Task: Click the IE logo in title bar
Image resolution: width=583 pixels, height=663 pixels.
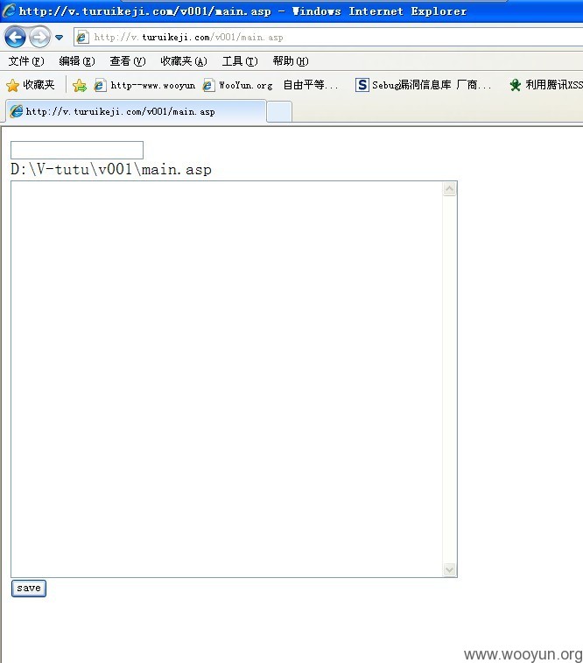Action: coord(9,11)
